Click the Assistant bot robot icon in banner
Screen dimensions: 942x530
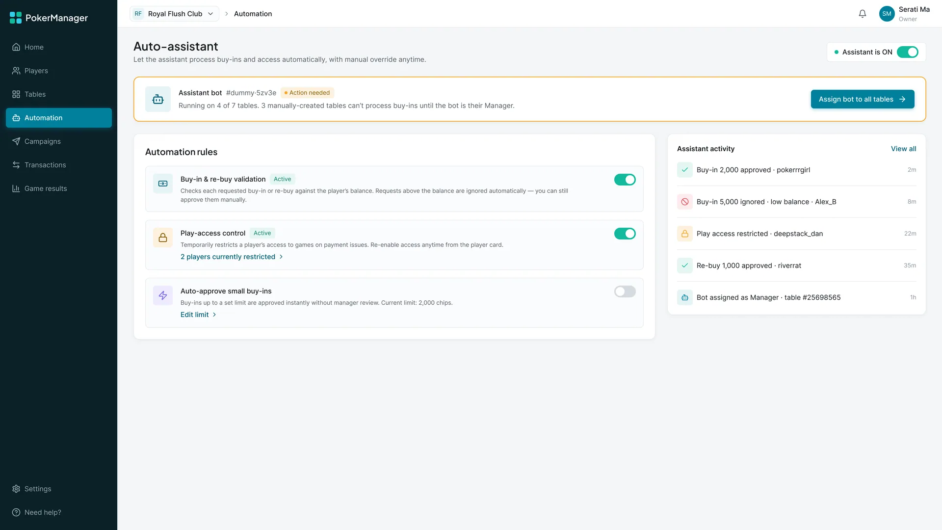tap(158, 99)
